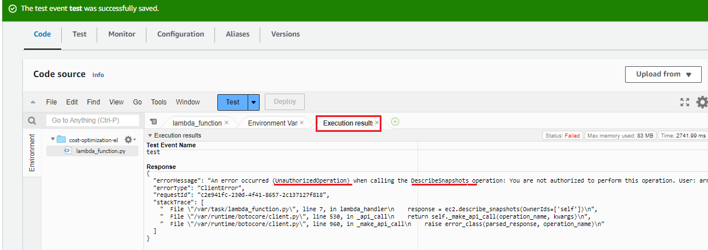708x250 pixels.
Task: Collapse the toolbar up-arrow icon
Action: click(33, 102)
